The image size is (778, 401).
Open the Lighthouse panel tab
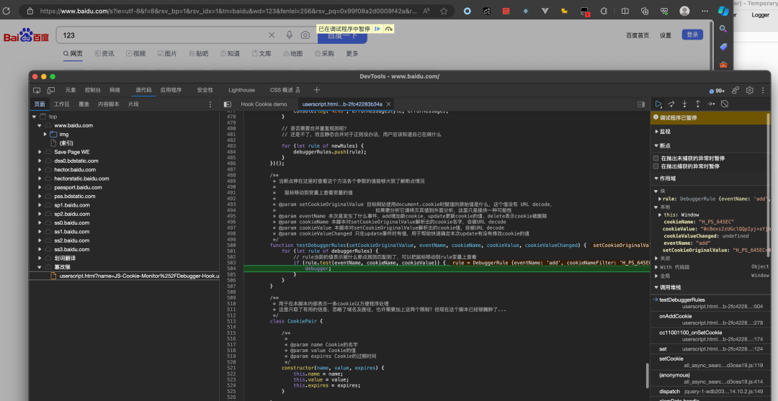pos(241,90)
